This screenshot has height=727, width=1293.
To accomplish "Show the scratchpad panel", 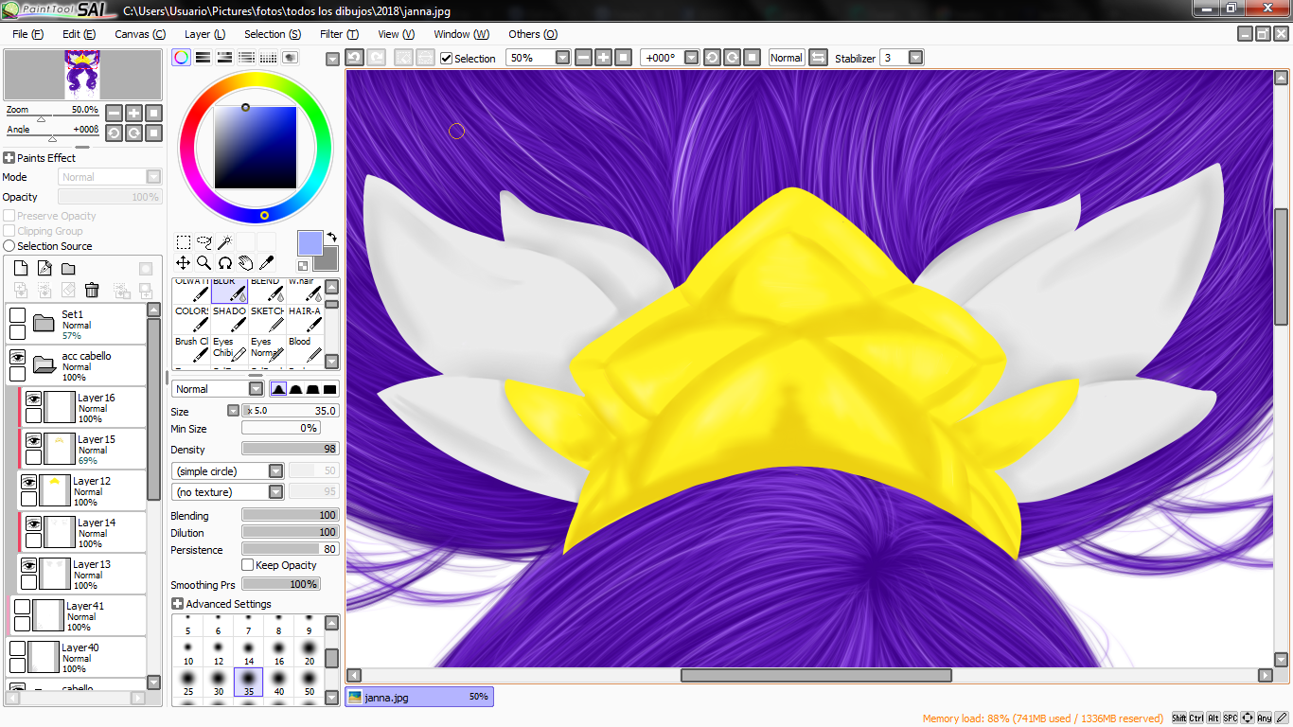I will [290, 58].
